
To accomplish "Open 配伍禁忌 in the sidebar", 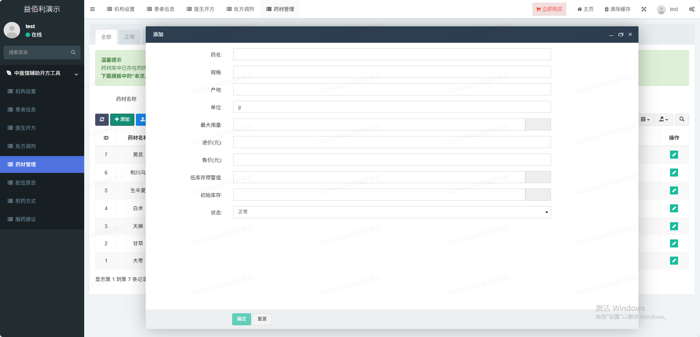I will pos(26,183).
